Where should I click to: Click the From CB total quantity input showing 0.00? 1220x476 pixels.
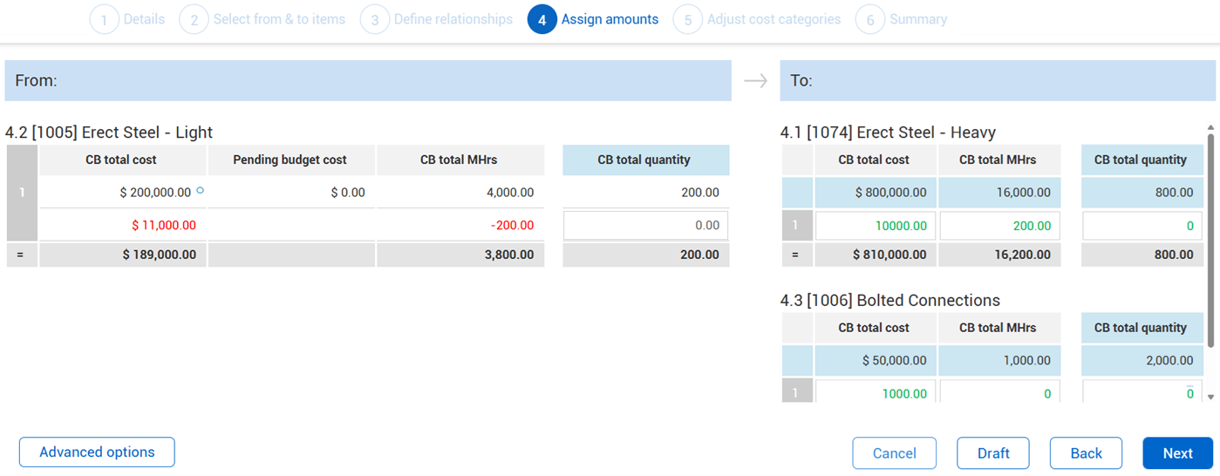[646, 226]
